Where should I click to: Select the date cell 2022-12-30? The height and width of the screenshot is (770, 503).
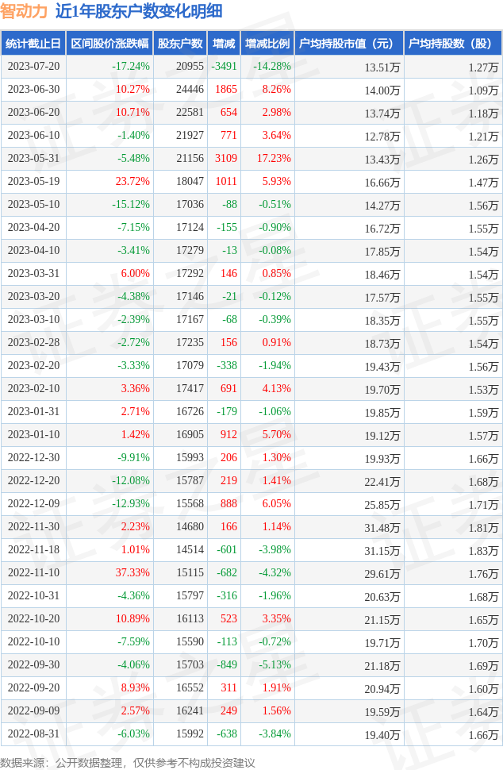[33, 458]
